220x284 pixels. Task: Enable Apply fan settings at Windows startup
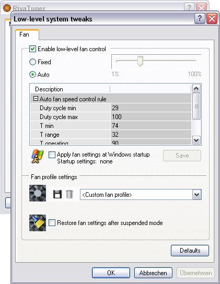click(x=52, y=155)
